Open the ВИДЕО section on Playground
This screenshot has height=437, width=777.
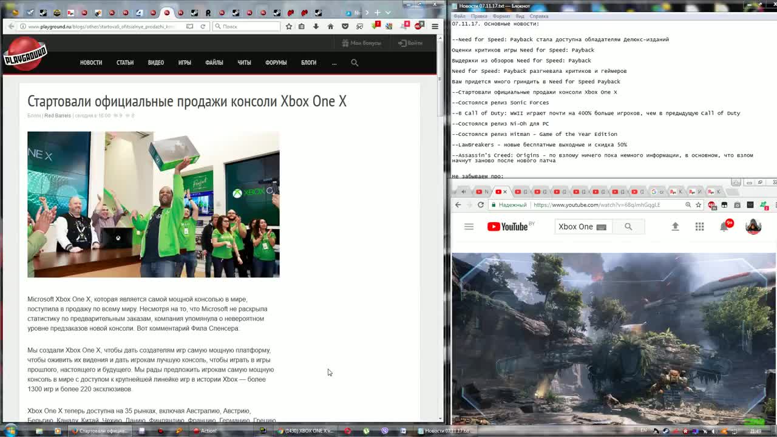coord(156,63)
